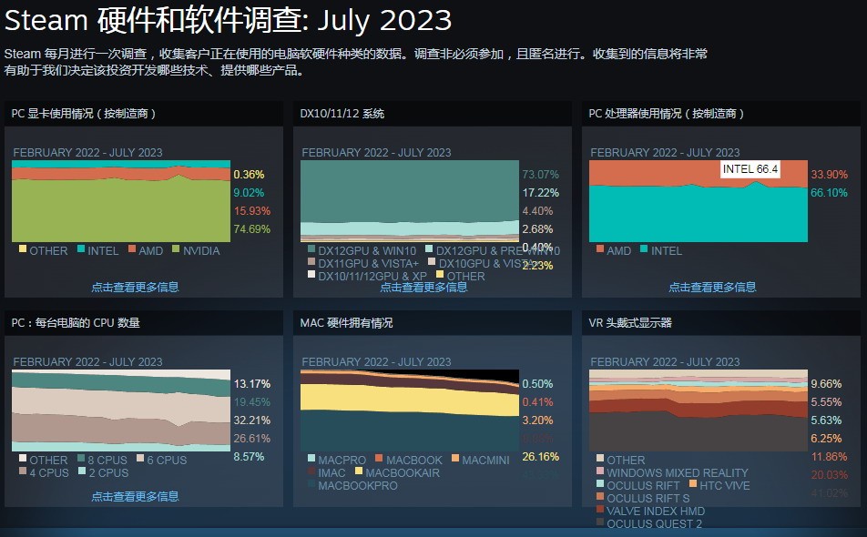Image resolution: width=867 pixels, height=537 pixels.
Task: Click DX12GPU & PRE-WIN10 legend swatch
Action: click(x=429, y=248)
